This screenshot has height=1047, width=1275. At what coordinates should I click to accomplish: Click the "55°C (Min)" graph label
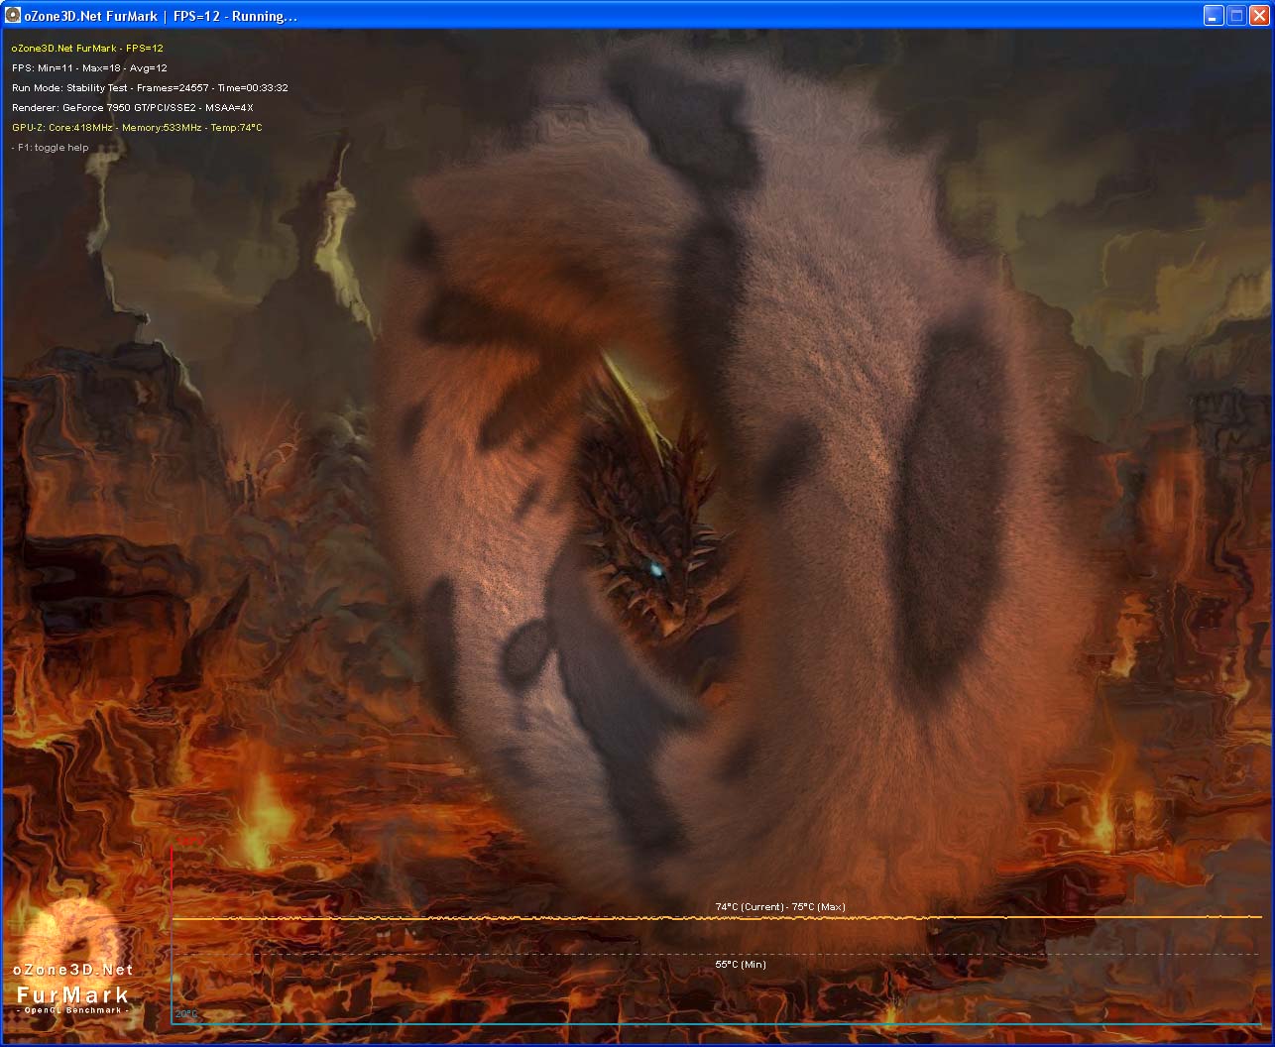(x=741, y=964)
